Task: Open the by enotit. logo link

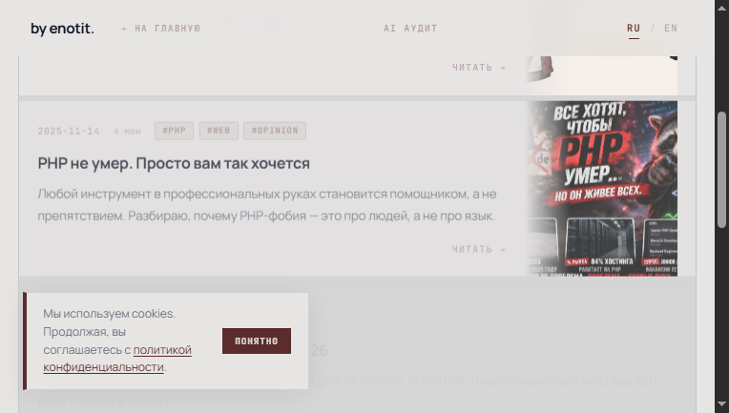Action: coord(62,29)
